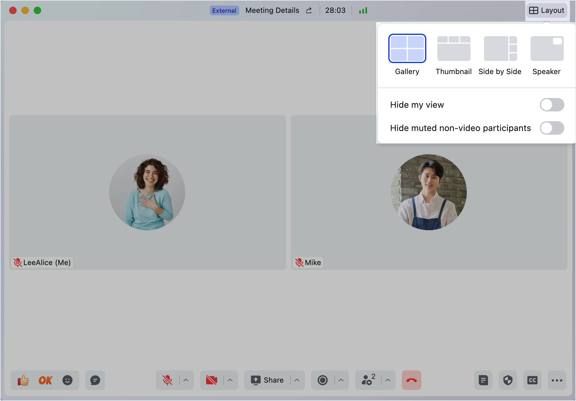Expand microphone device options chevron
The image size is (576, 401).
pyautogui.click(x=186, y=380)
